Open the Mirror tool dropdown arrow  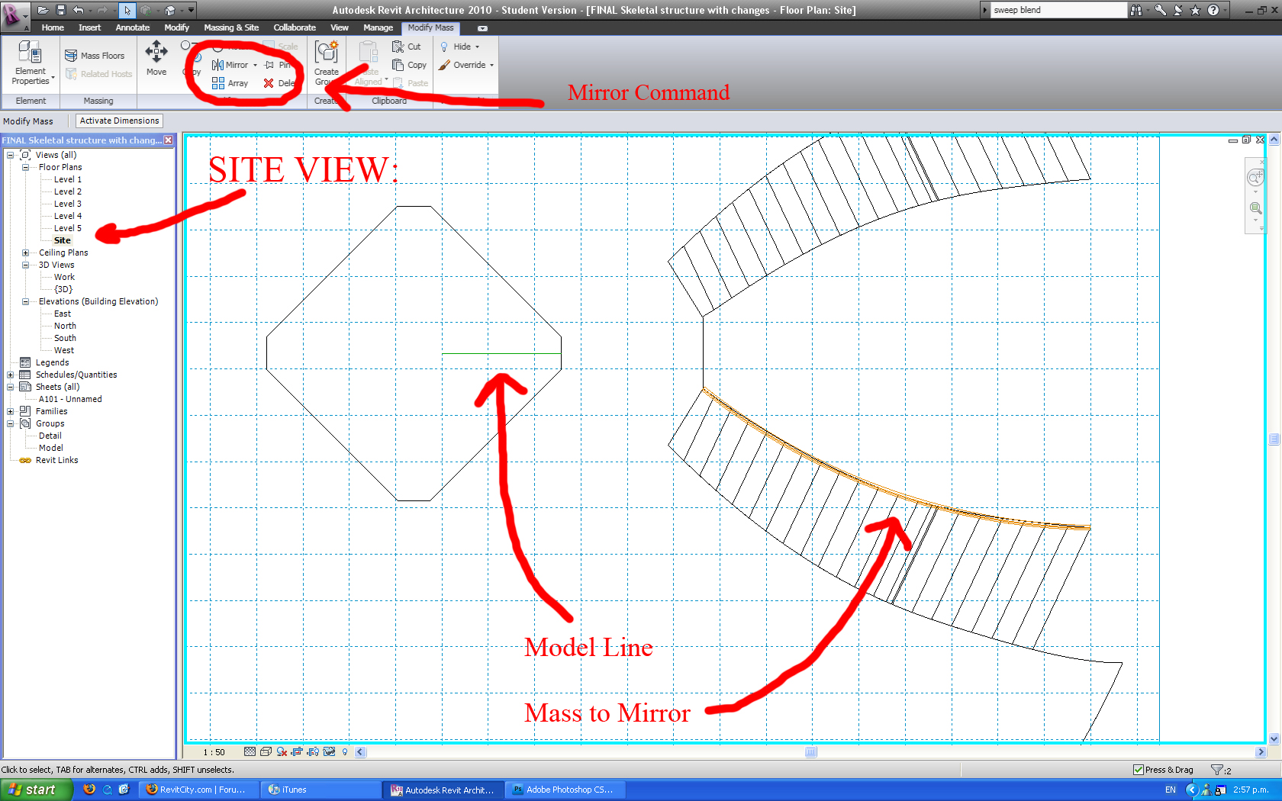tap(255, 65)
